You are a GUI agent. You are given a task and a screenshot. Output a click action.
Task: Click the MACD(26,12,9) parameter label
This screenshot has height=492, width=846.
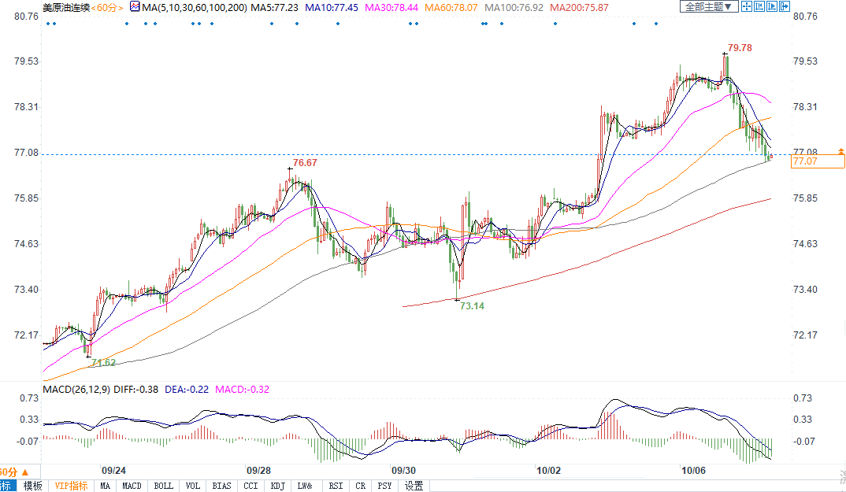pos(76,388)
